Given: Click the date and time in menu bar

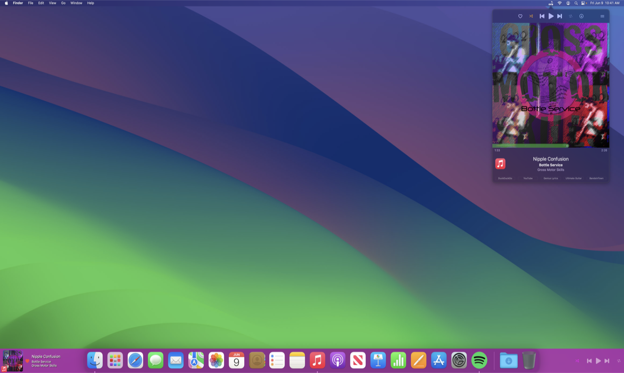Looking at the screenshot, I should 605,3.
